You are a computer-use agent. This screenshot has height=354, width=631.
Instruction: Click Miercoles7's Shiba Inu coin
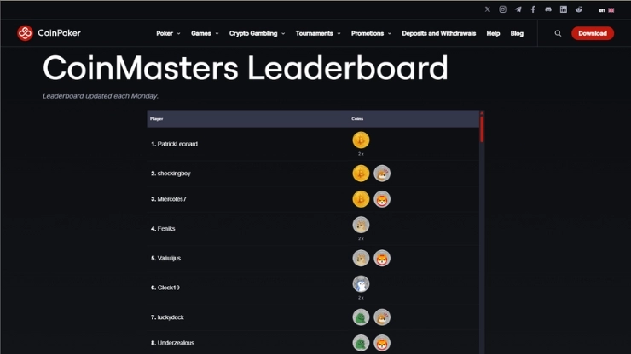pos(382,199)
